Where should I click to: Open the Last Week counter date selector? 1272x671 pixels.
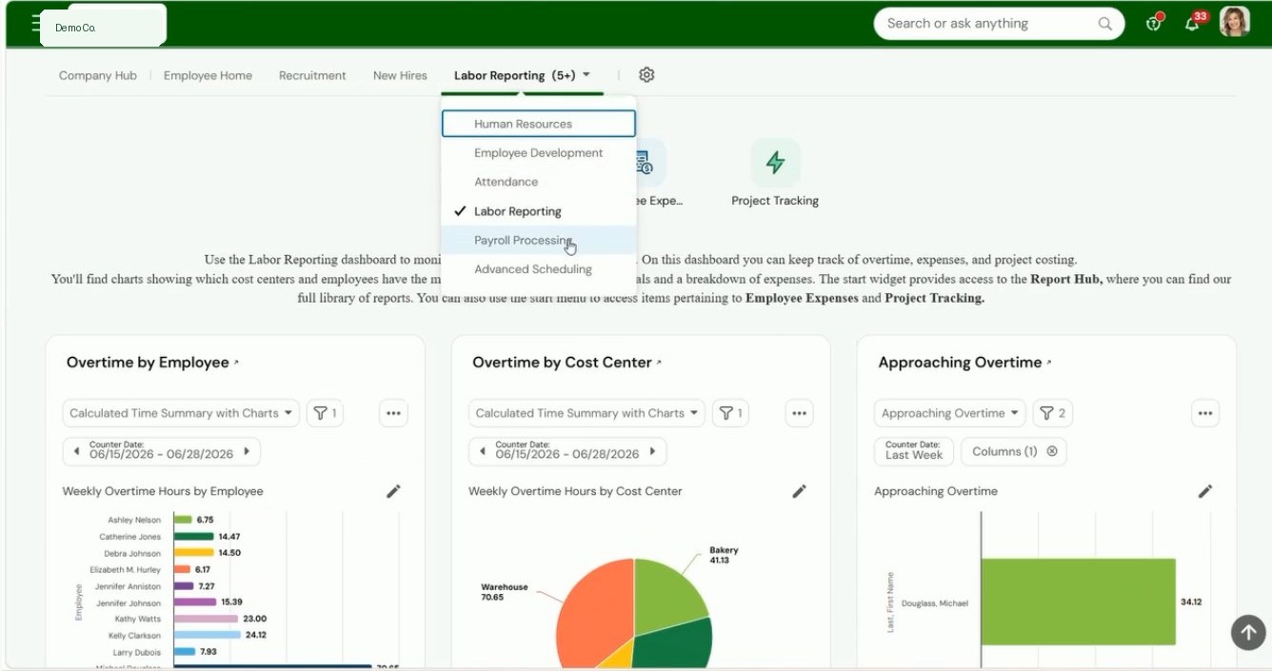(913, 451)
